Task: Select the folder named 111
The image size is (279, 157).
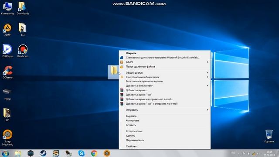Action: pos(23,30)
